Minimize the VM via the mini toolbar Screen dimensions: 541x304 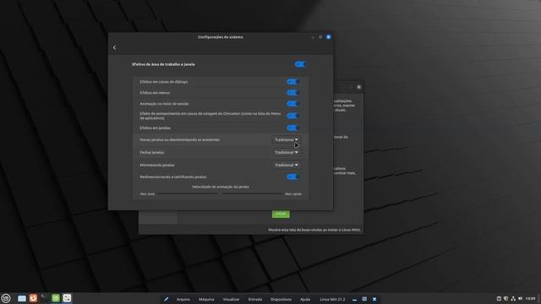click(x=354, y=299)
